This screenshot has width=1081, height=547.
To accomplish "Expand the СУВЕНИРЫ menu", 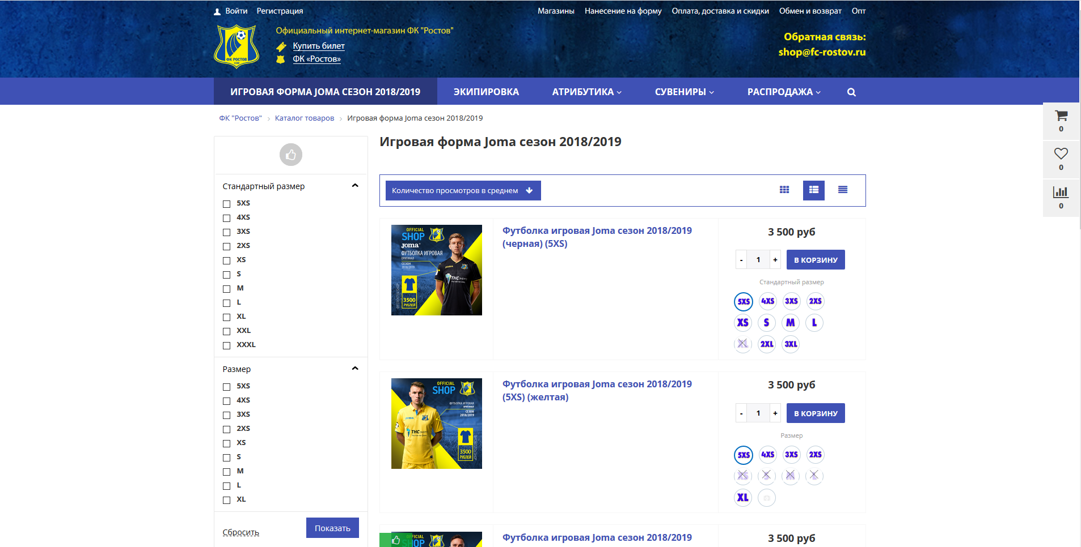I will coord(684,92).
